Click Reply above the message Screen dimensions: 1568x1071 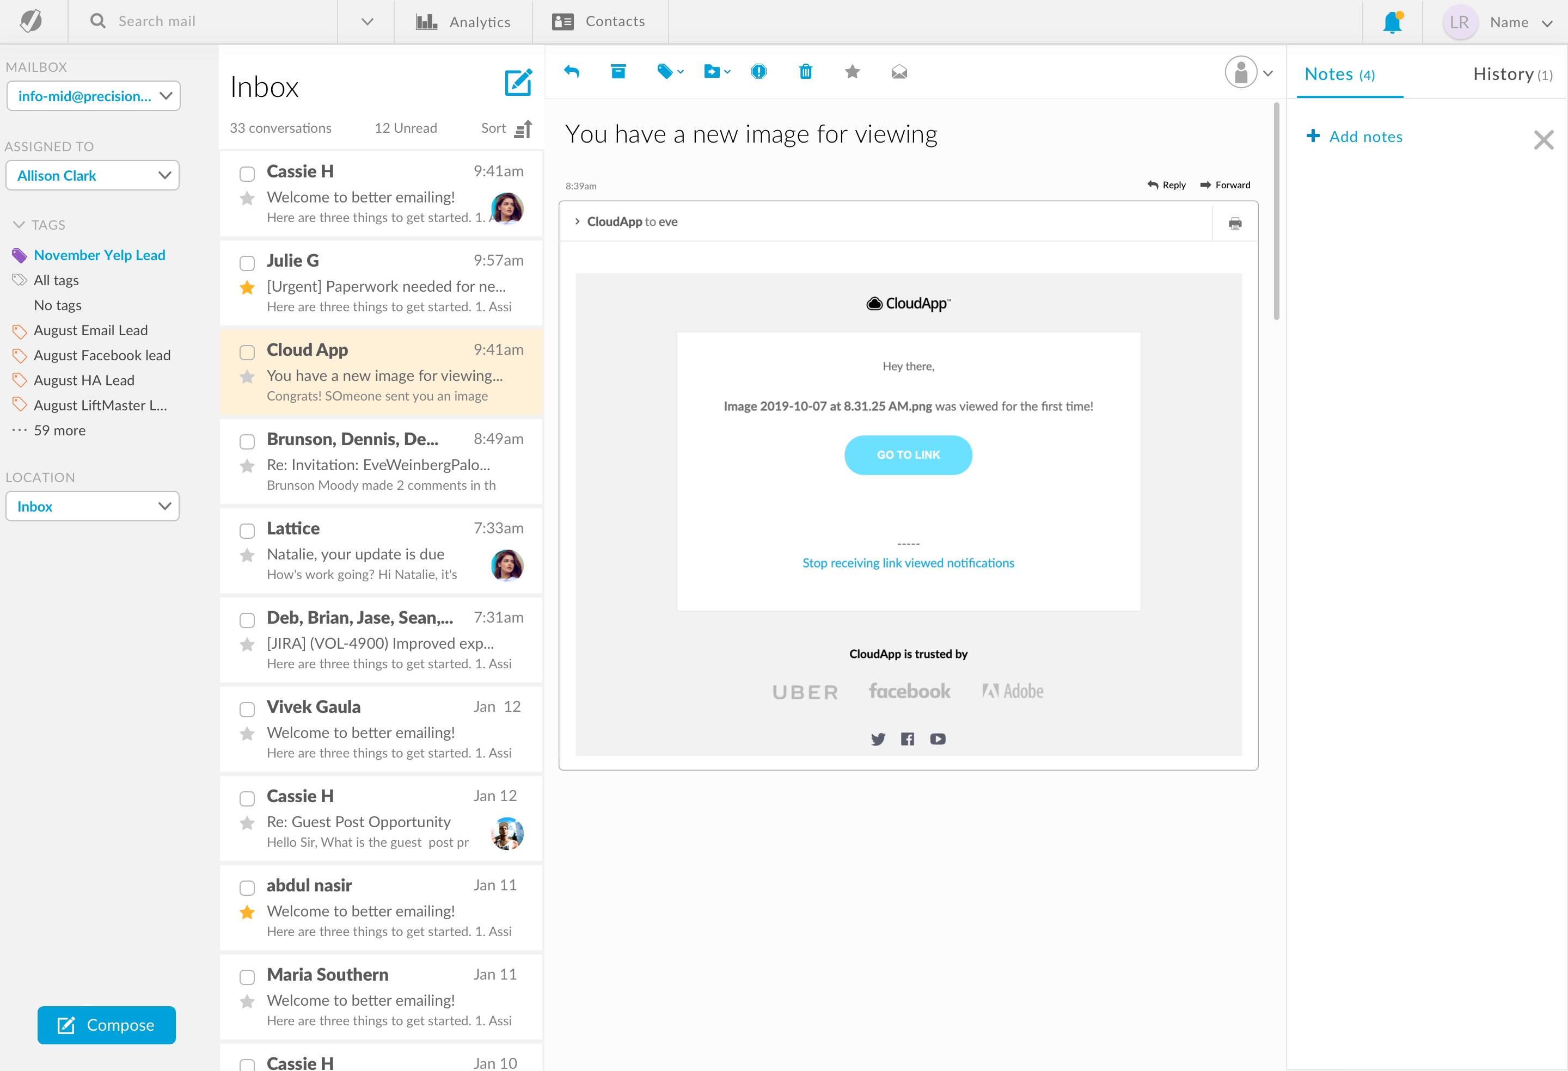point(1167,185)
